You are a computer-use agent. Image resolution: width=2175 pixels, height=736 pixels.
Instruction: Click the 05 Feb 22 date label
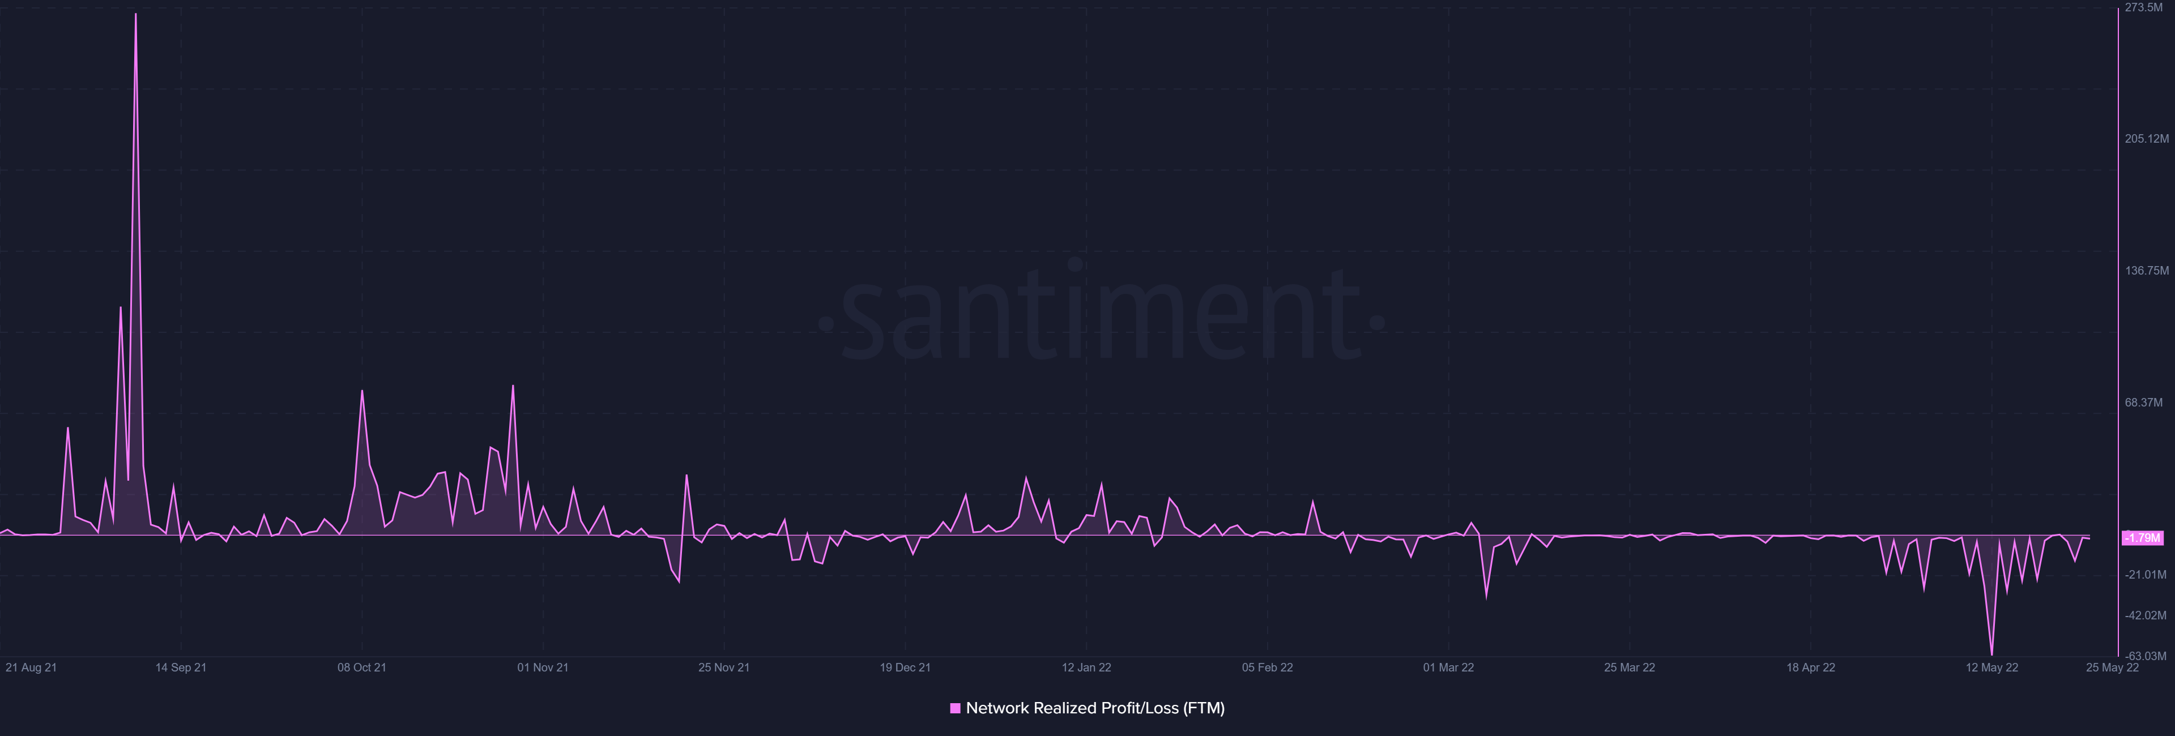point(1268,667)
